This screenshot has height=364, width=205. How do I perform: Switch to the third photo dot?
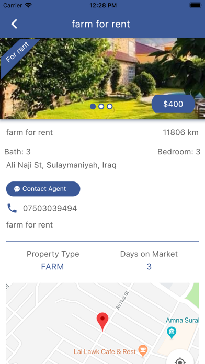click(110, 106)
